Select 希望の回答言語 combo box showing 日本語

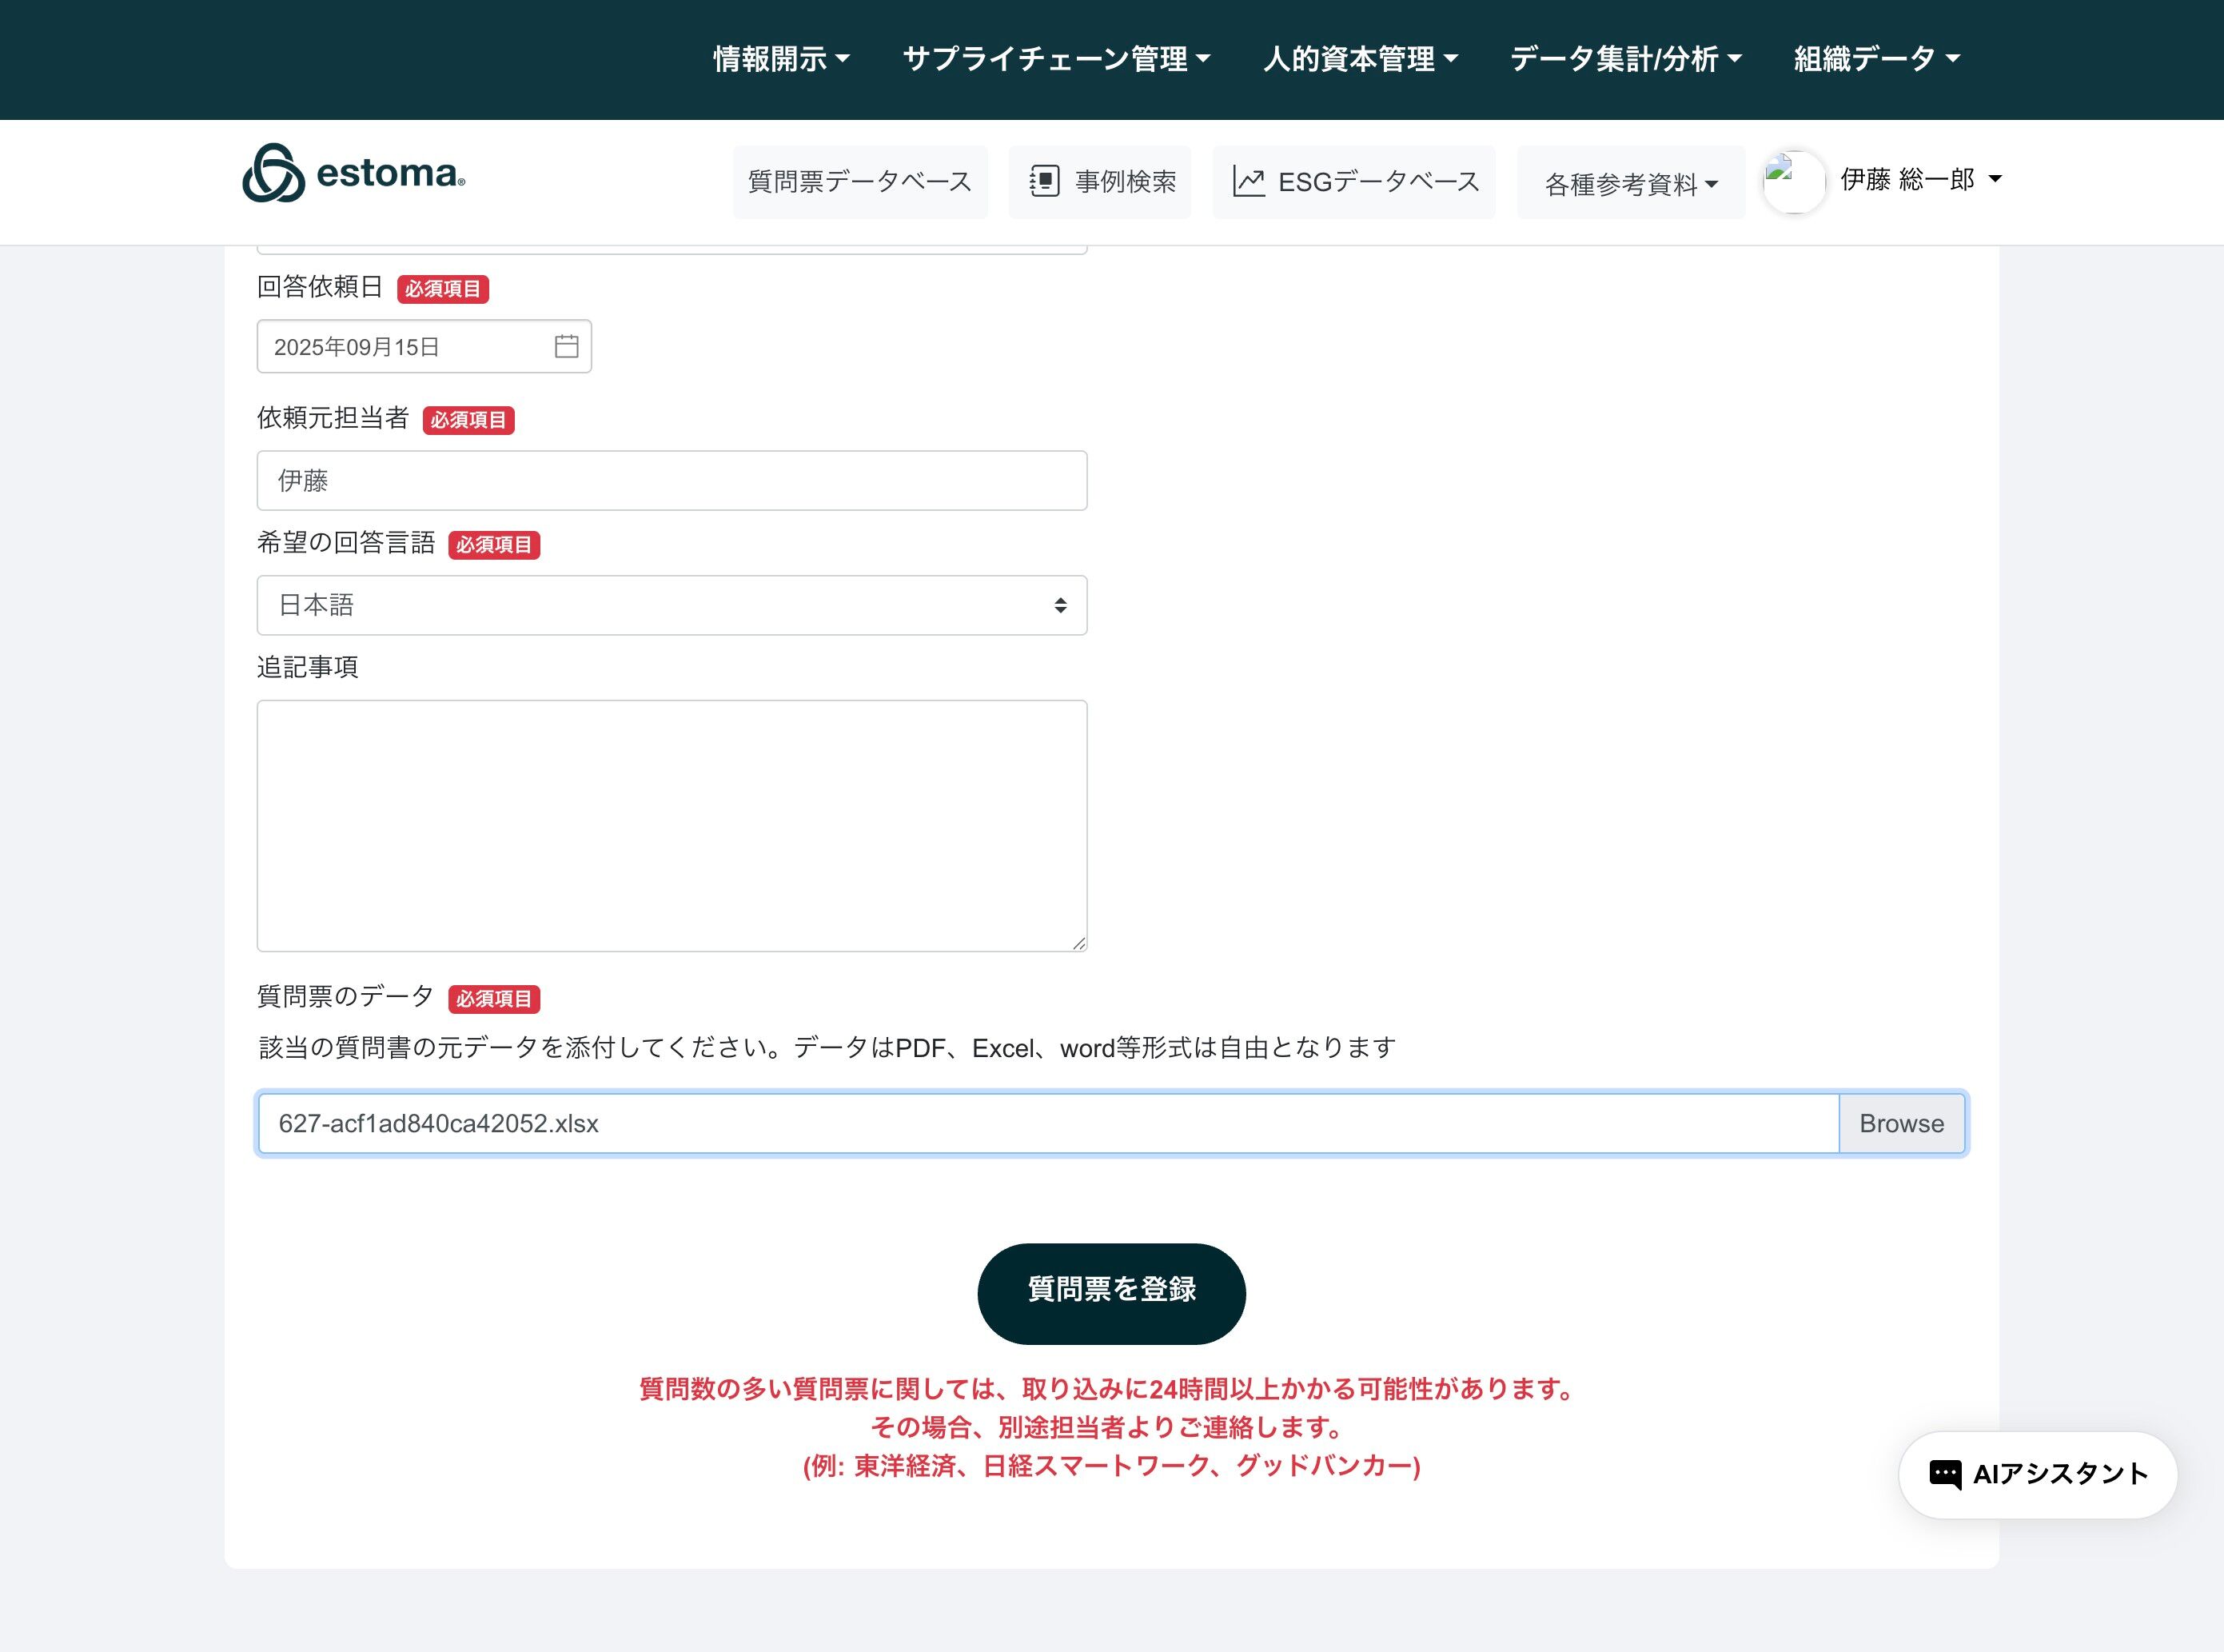[672, 605]
